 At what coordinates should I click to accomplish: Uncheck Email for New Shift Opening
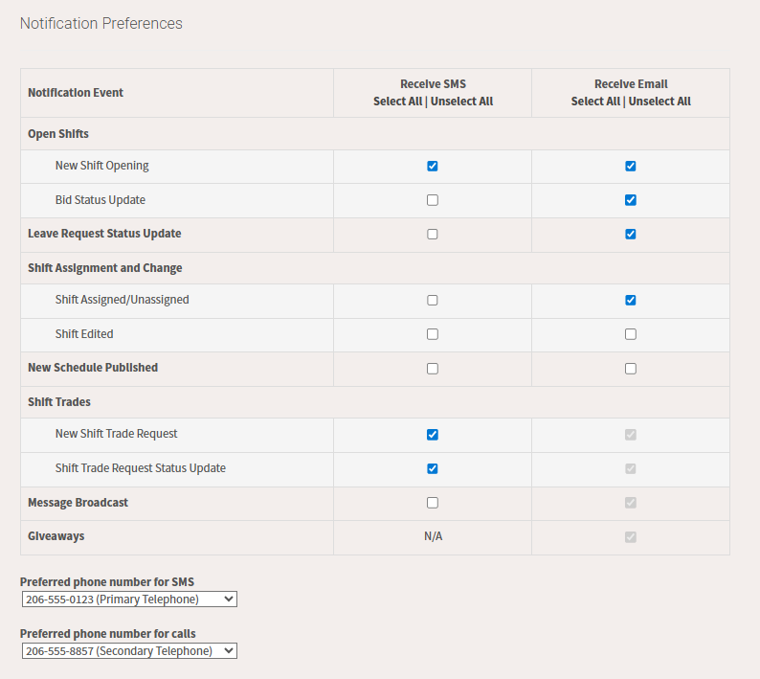(630, 166)
